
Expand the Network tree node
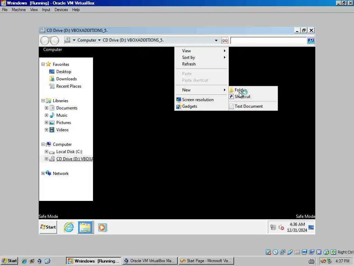tap(43, 173)
